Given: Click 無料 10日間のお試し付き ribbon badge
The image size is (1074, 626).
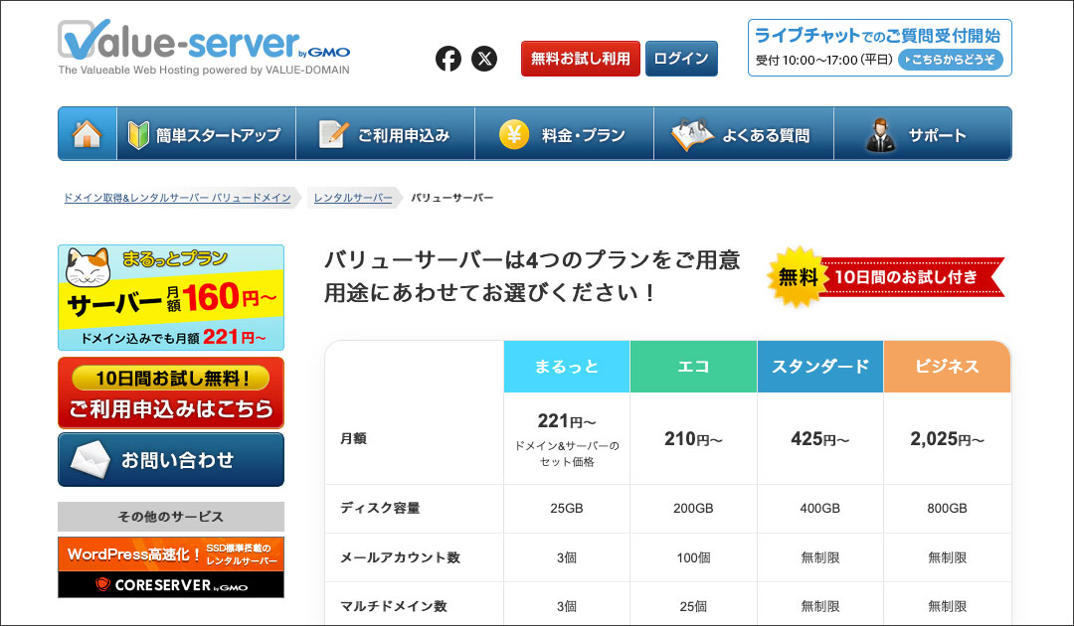Looking at the screenshot, I should coord(885,277).
